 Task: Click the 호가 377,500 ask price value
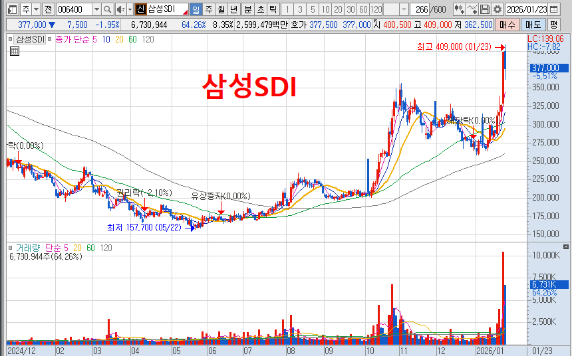[x=323, y=25]
